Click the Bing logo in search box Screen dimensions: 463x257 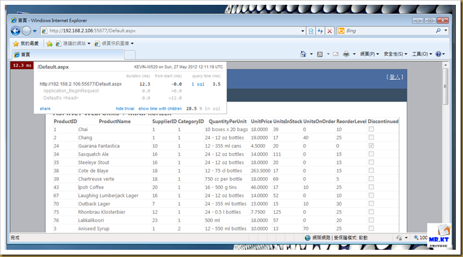(342, 31)
